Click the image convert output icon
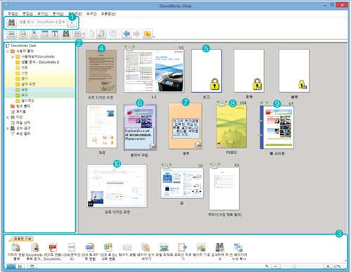This screenshot has height=272, width=351. (15, 247)
